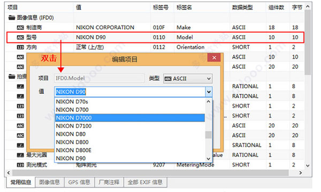The height and width of the screenshot is (192, 321).
Task: Click the folder icon of the 拍摄 group
Action: (12, 76)
